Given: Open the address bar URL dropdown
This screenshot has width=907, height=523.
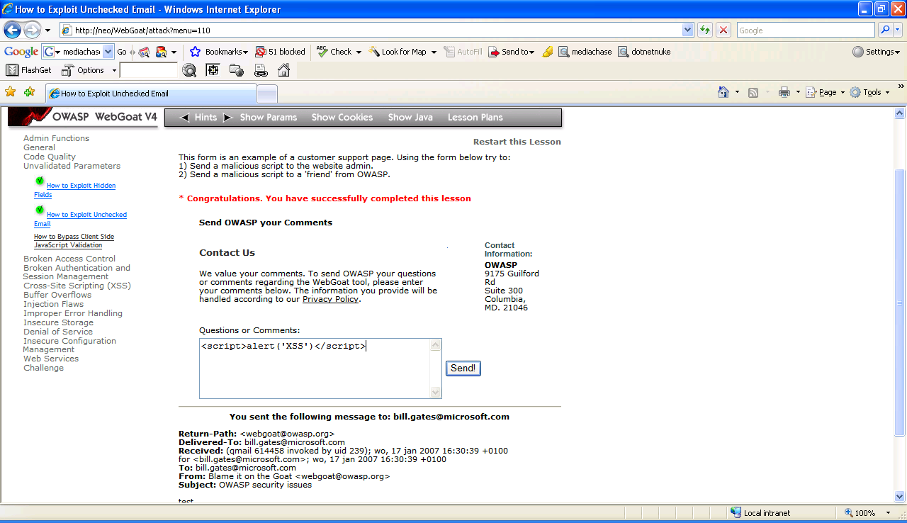Looking at the screenshot, I should [x=687, y=30].
